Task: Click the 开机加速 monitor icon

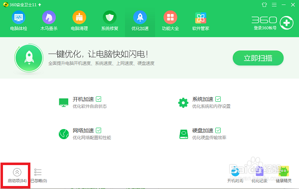Action: point(64,103)
